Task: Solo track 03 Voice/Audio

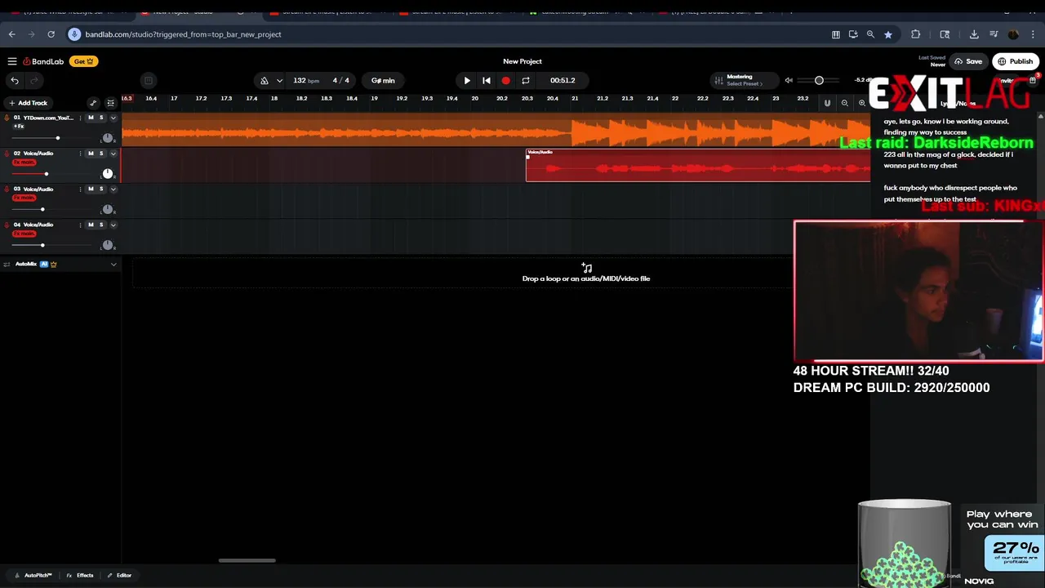Action: pyautogui.click(x=101, y=189)
